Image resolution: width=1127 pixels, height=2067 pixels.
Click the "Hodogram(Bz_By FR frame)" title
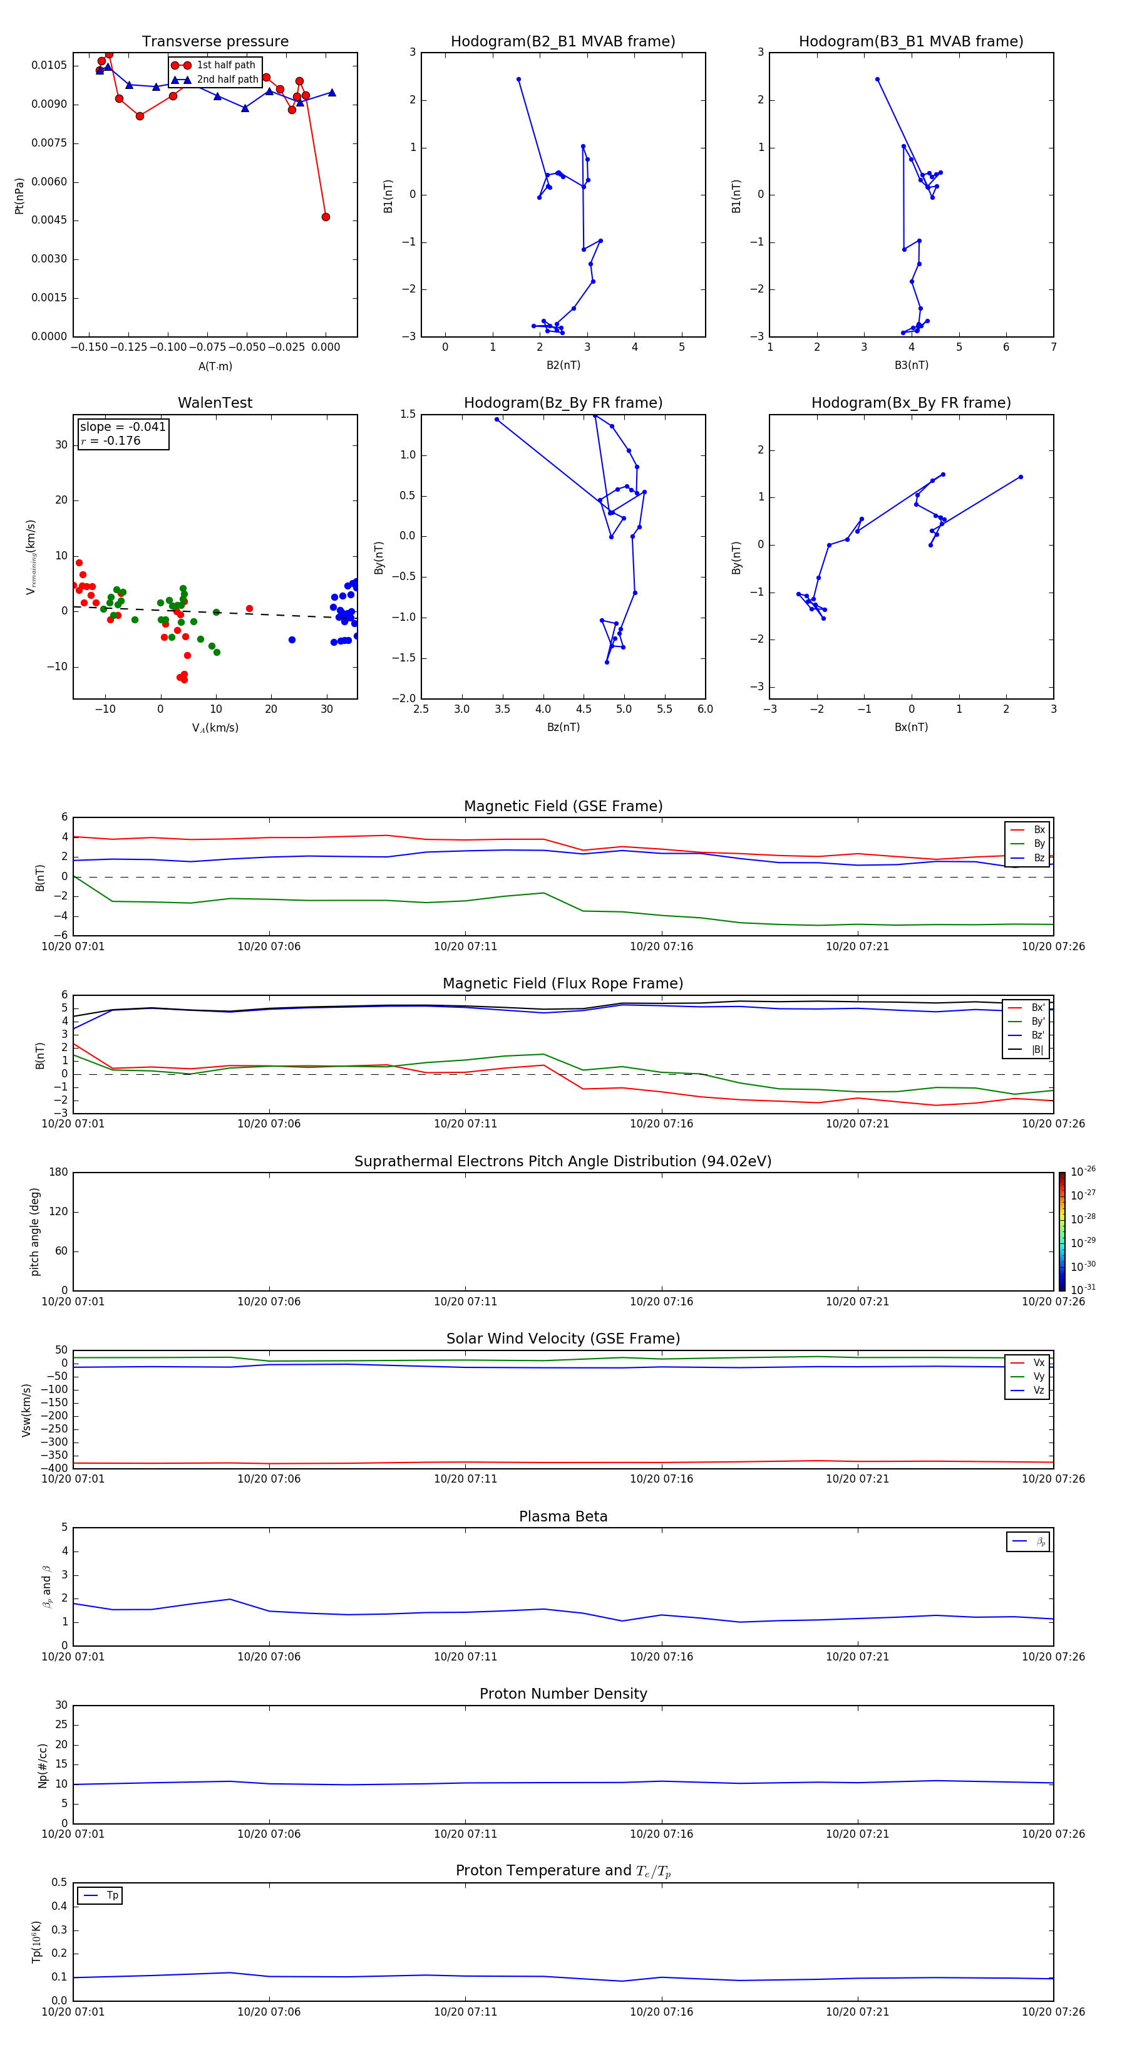pyautogui.click(x=563, y=403)
